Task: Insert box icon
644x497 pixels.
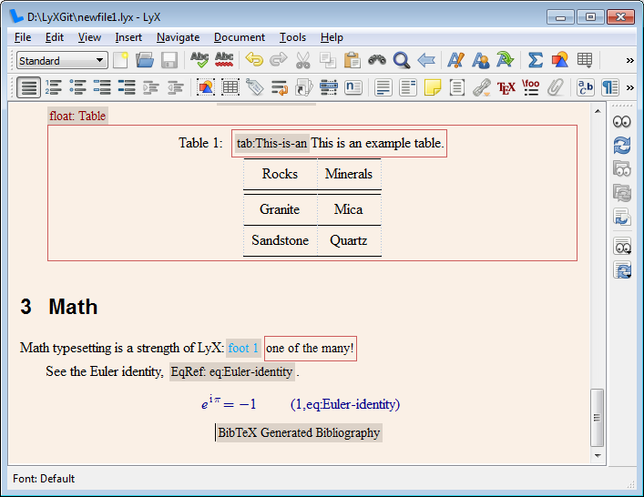Action: click(456, 87)
